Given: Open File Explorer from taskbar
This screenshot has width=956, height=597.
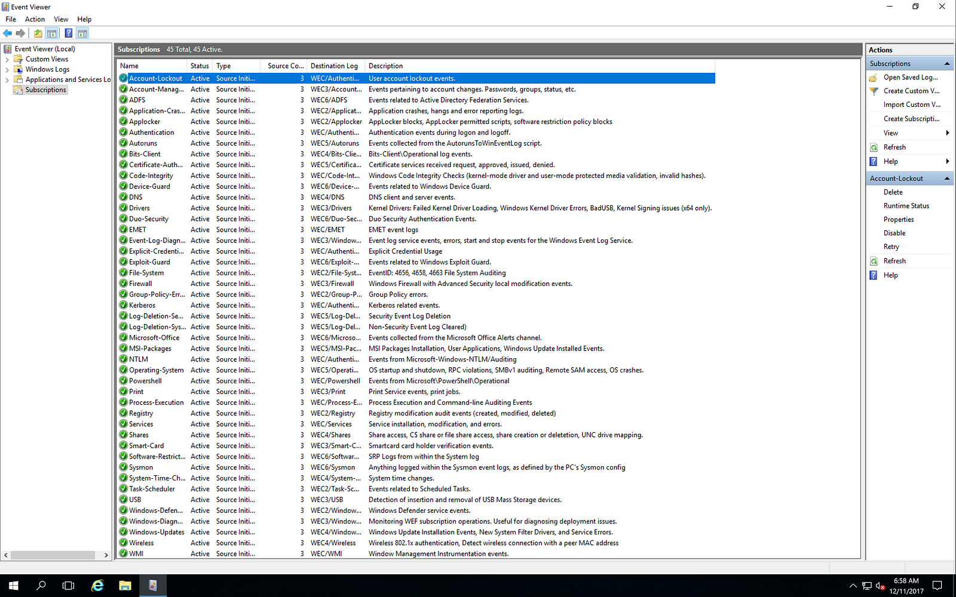Looking at the screenshot, I should tap(125, 586).
